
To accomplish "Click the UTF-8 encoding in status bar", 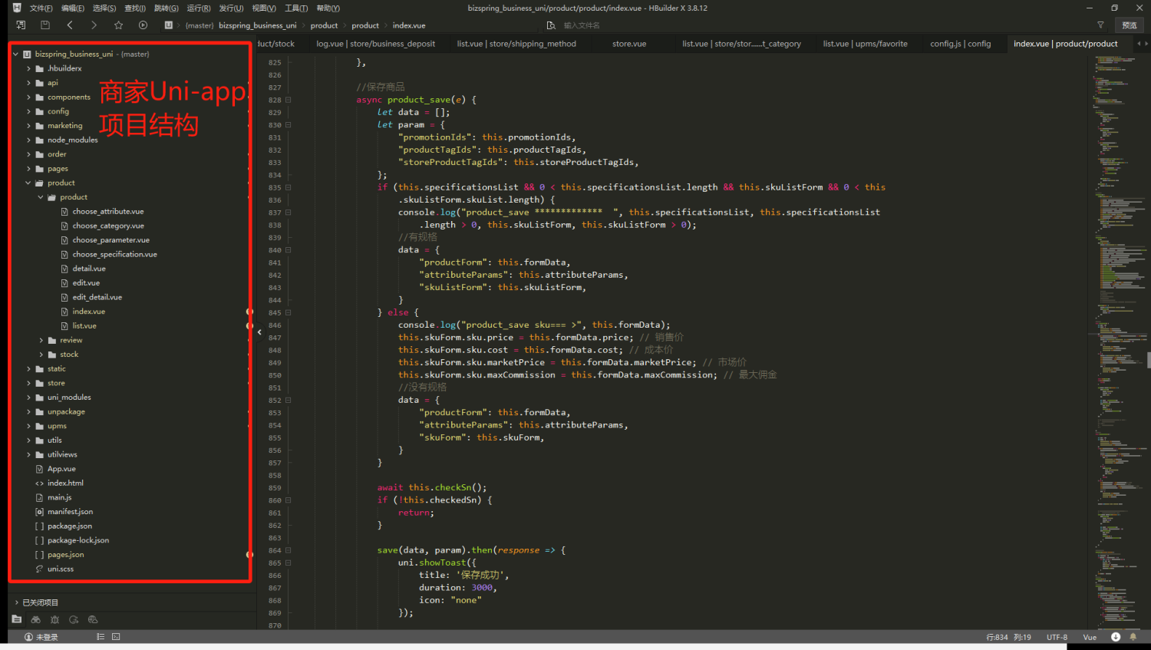I will 1057,637.
